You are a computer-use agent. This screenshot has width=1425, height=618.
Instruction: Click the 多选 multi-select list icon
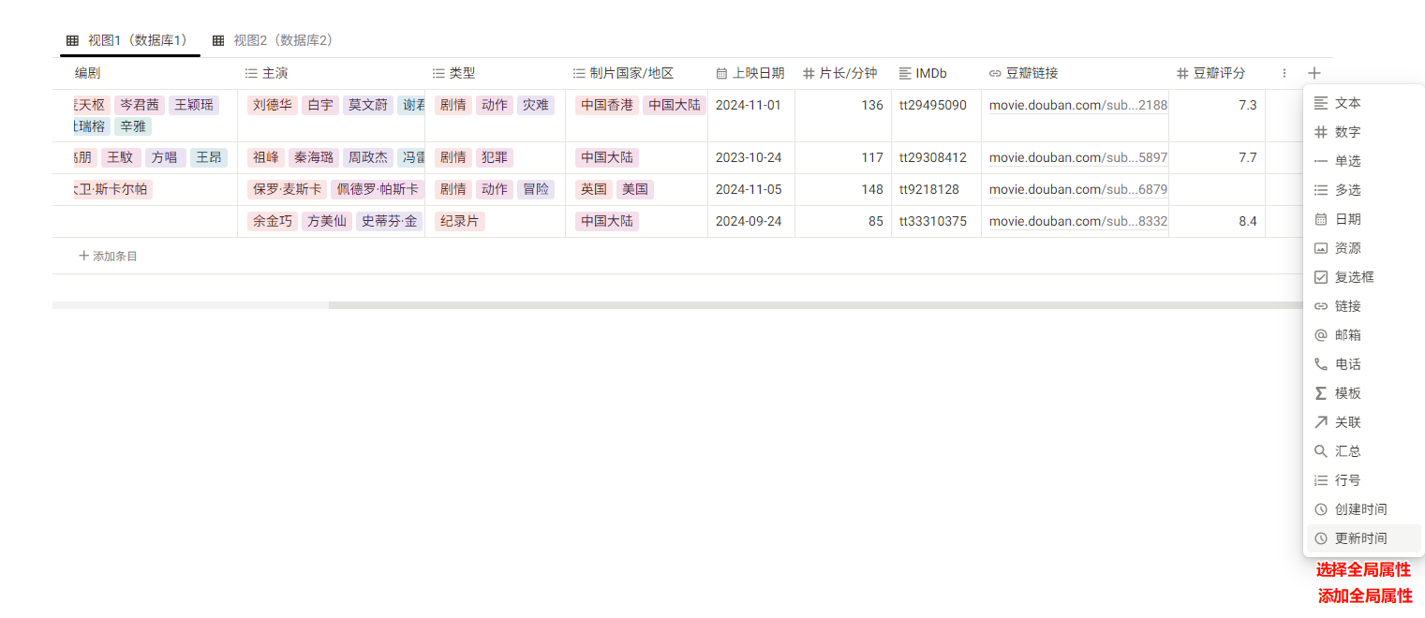1321,190
